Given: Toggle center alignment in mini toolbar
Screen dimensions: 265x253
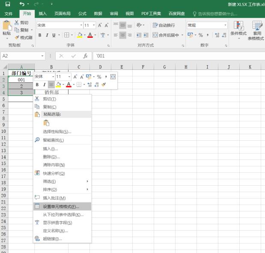Looking at the screenshot, I should tap(51, 84).
